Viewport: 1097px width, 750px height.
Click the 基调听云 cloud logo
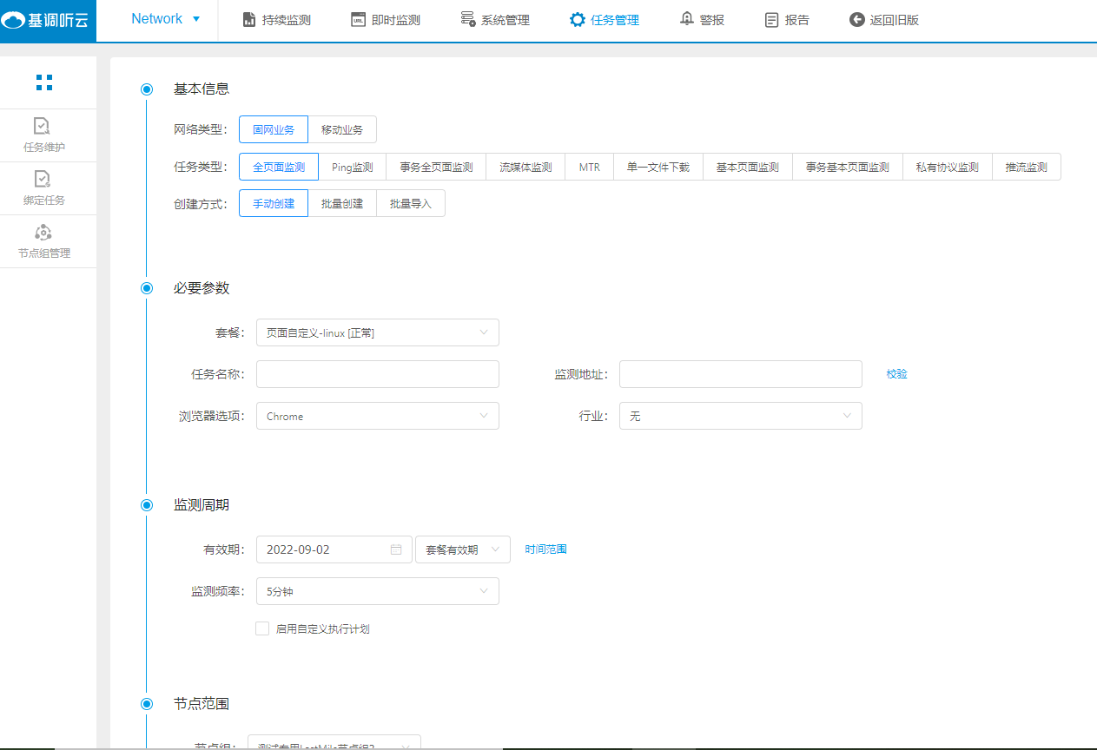pyautogui.click(x=15, y=21)
